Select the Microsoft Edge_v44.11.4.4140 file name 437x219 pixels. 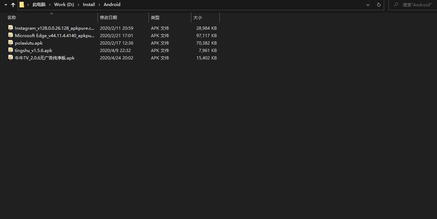click(x=55, y=35)
